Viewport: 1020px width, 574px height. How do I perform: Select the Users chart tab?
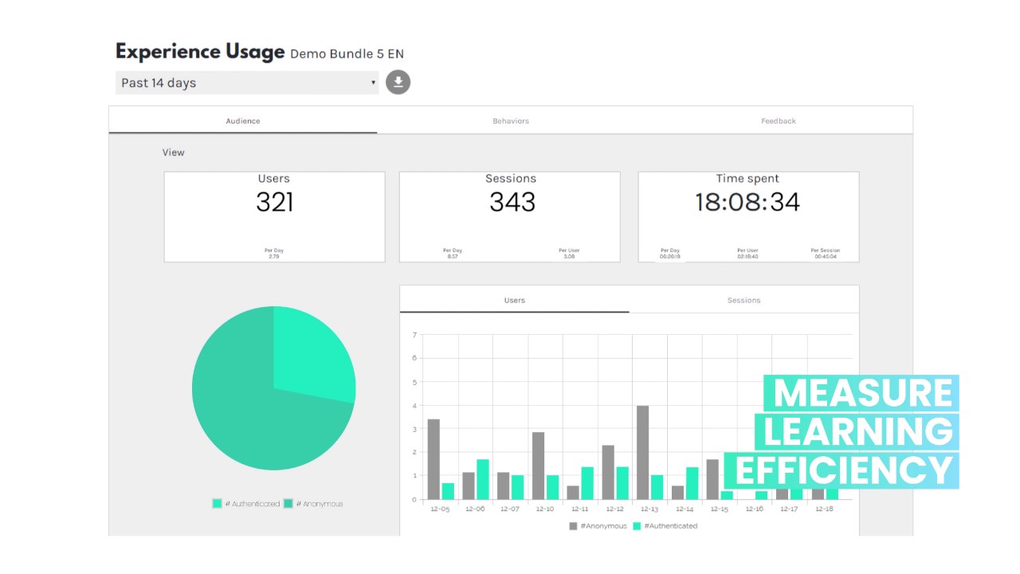click(x=515, y=301)
